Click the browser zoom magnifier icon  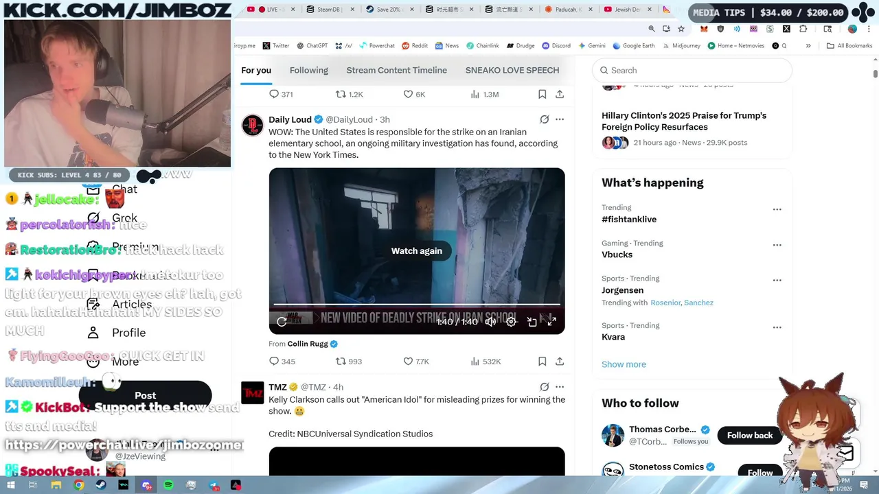tap(652, 29)
